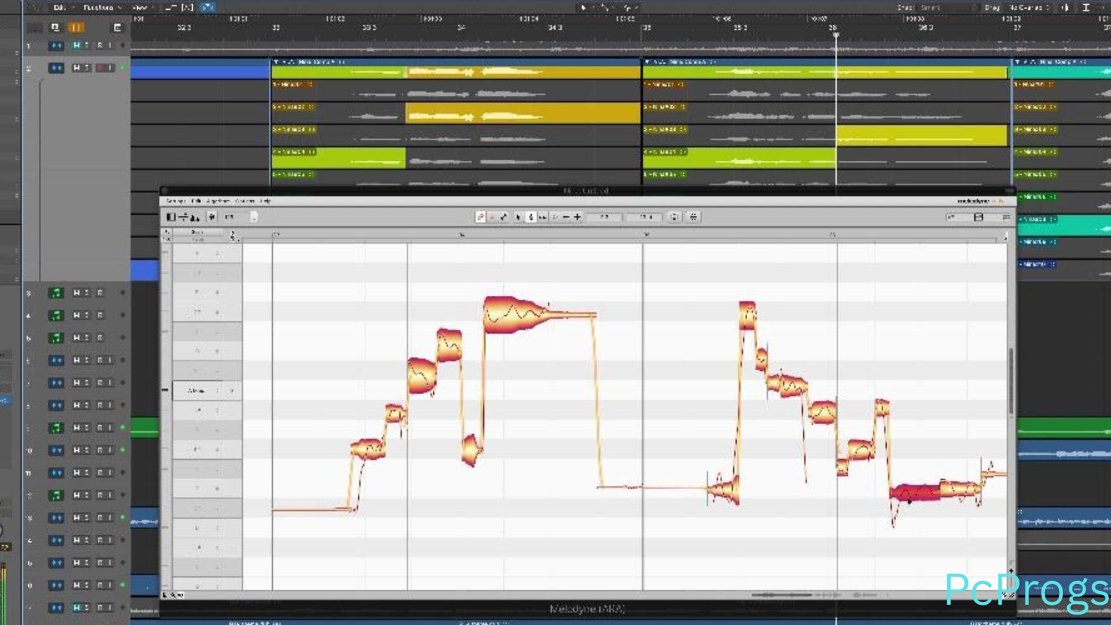Collapse the third take folder at right edge
The image size is (1111, 625).
tap(1019, 62)
